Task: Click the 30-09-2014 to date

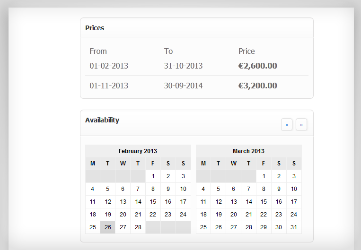Action: point(183,86)
